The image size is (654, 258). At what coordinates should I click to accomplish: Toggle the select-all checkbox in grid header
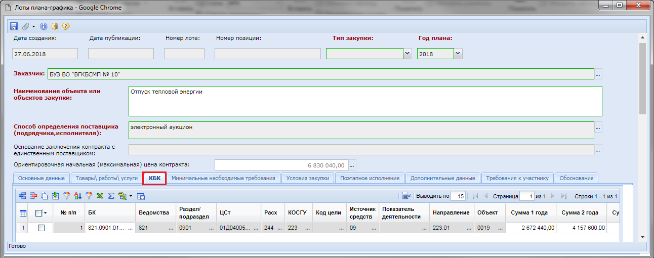tap(38, 213)
